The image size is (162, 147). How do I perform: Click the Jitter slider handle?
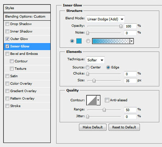point(87,117)
